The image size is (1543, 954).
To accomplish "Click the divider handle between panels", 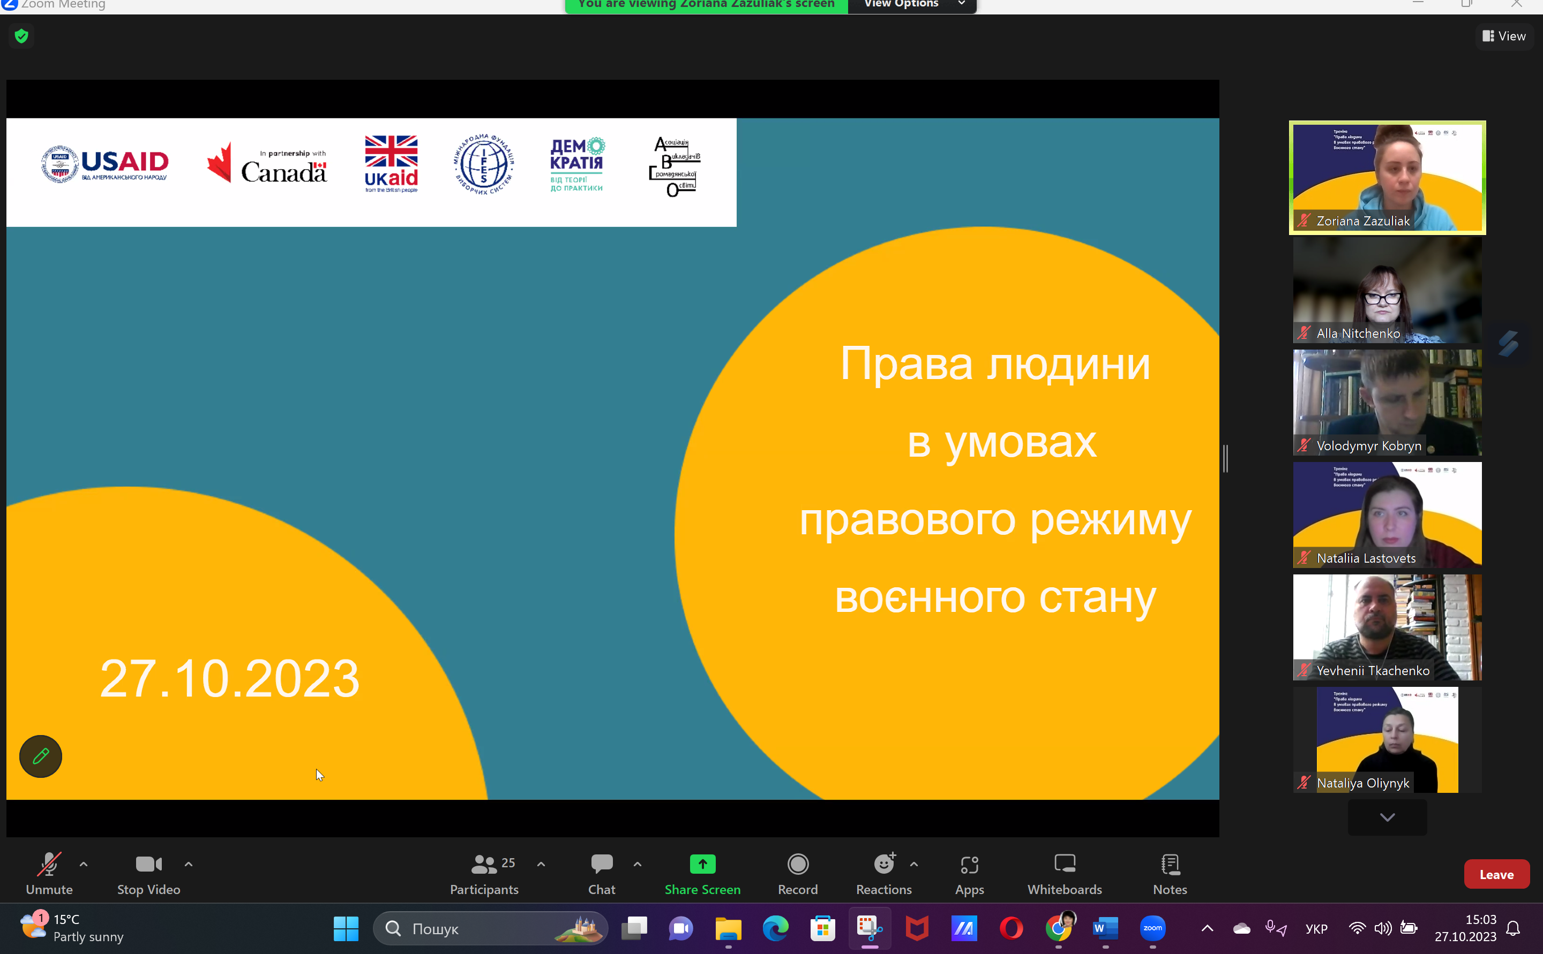I will [1225, 458].
